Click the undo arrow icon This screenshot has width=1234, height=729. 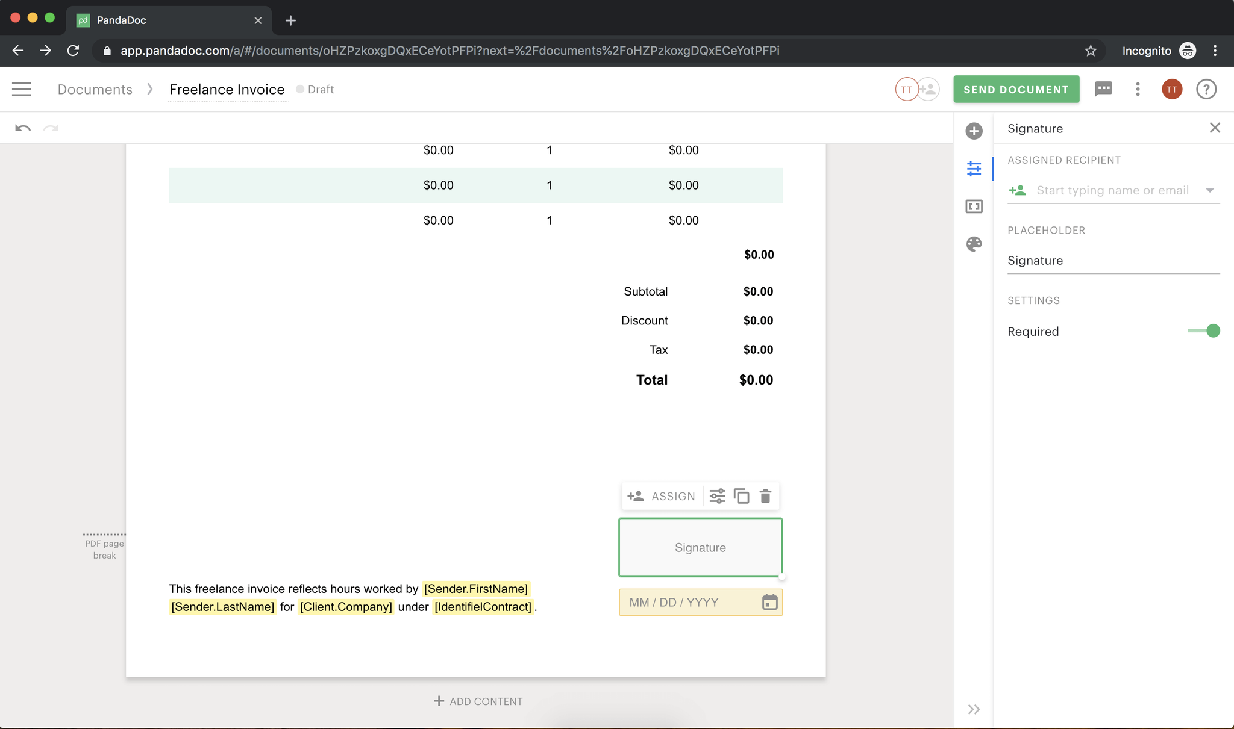tap(23, 128)
